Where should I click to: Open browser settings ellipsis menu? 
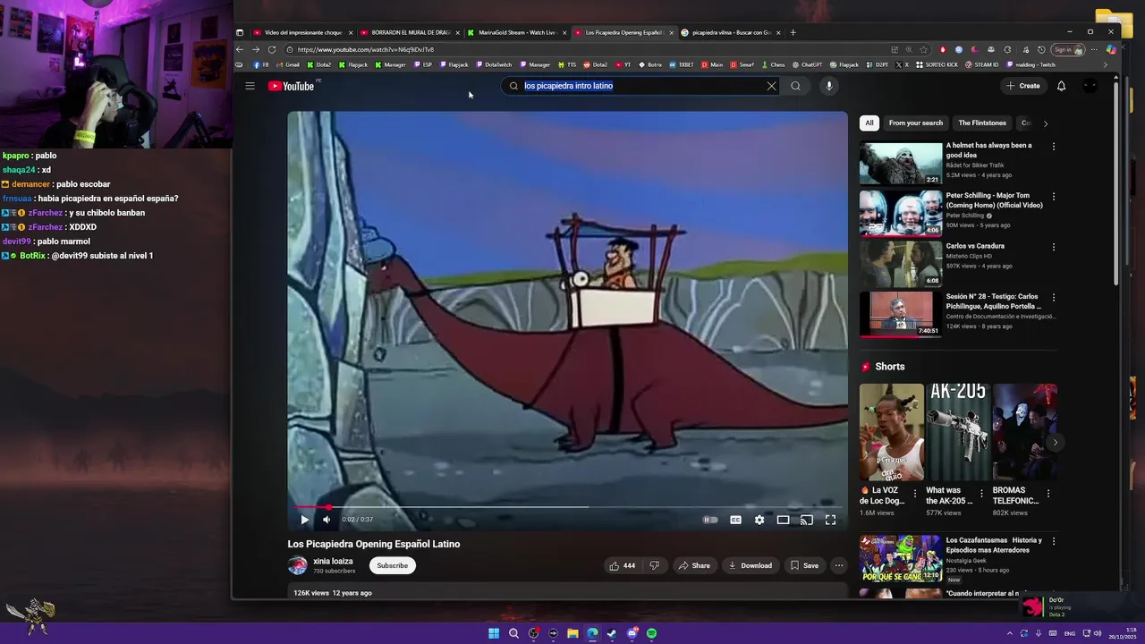coord(1093,49)
